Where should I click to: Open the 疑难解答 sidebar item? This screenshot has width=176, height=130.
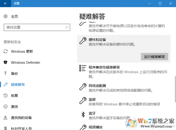pos(18,84)
